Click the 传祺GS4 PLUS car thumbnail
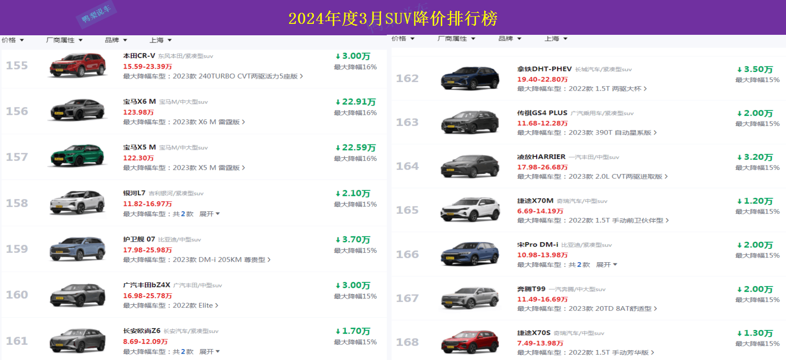 [470, 122]
